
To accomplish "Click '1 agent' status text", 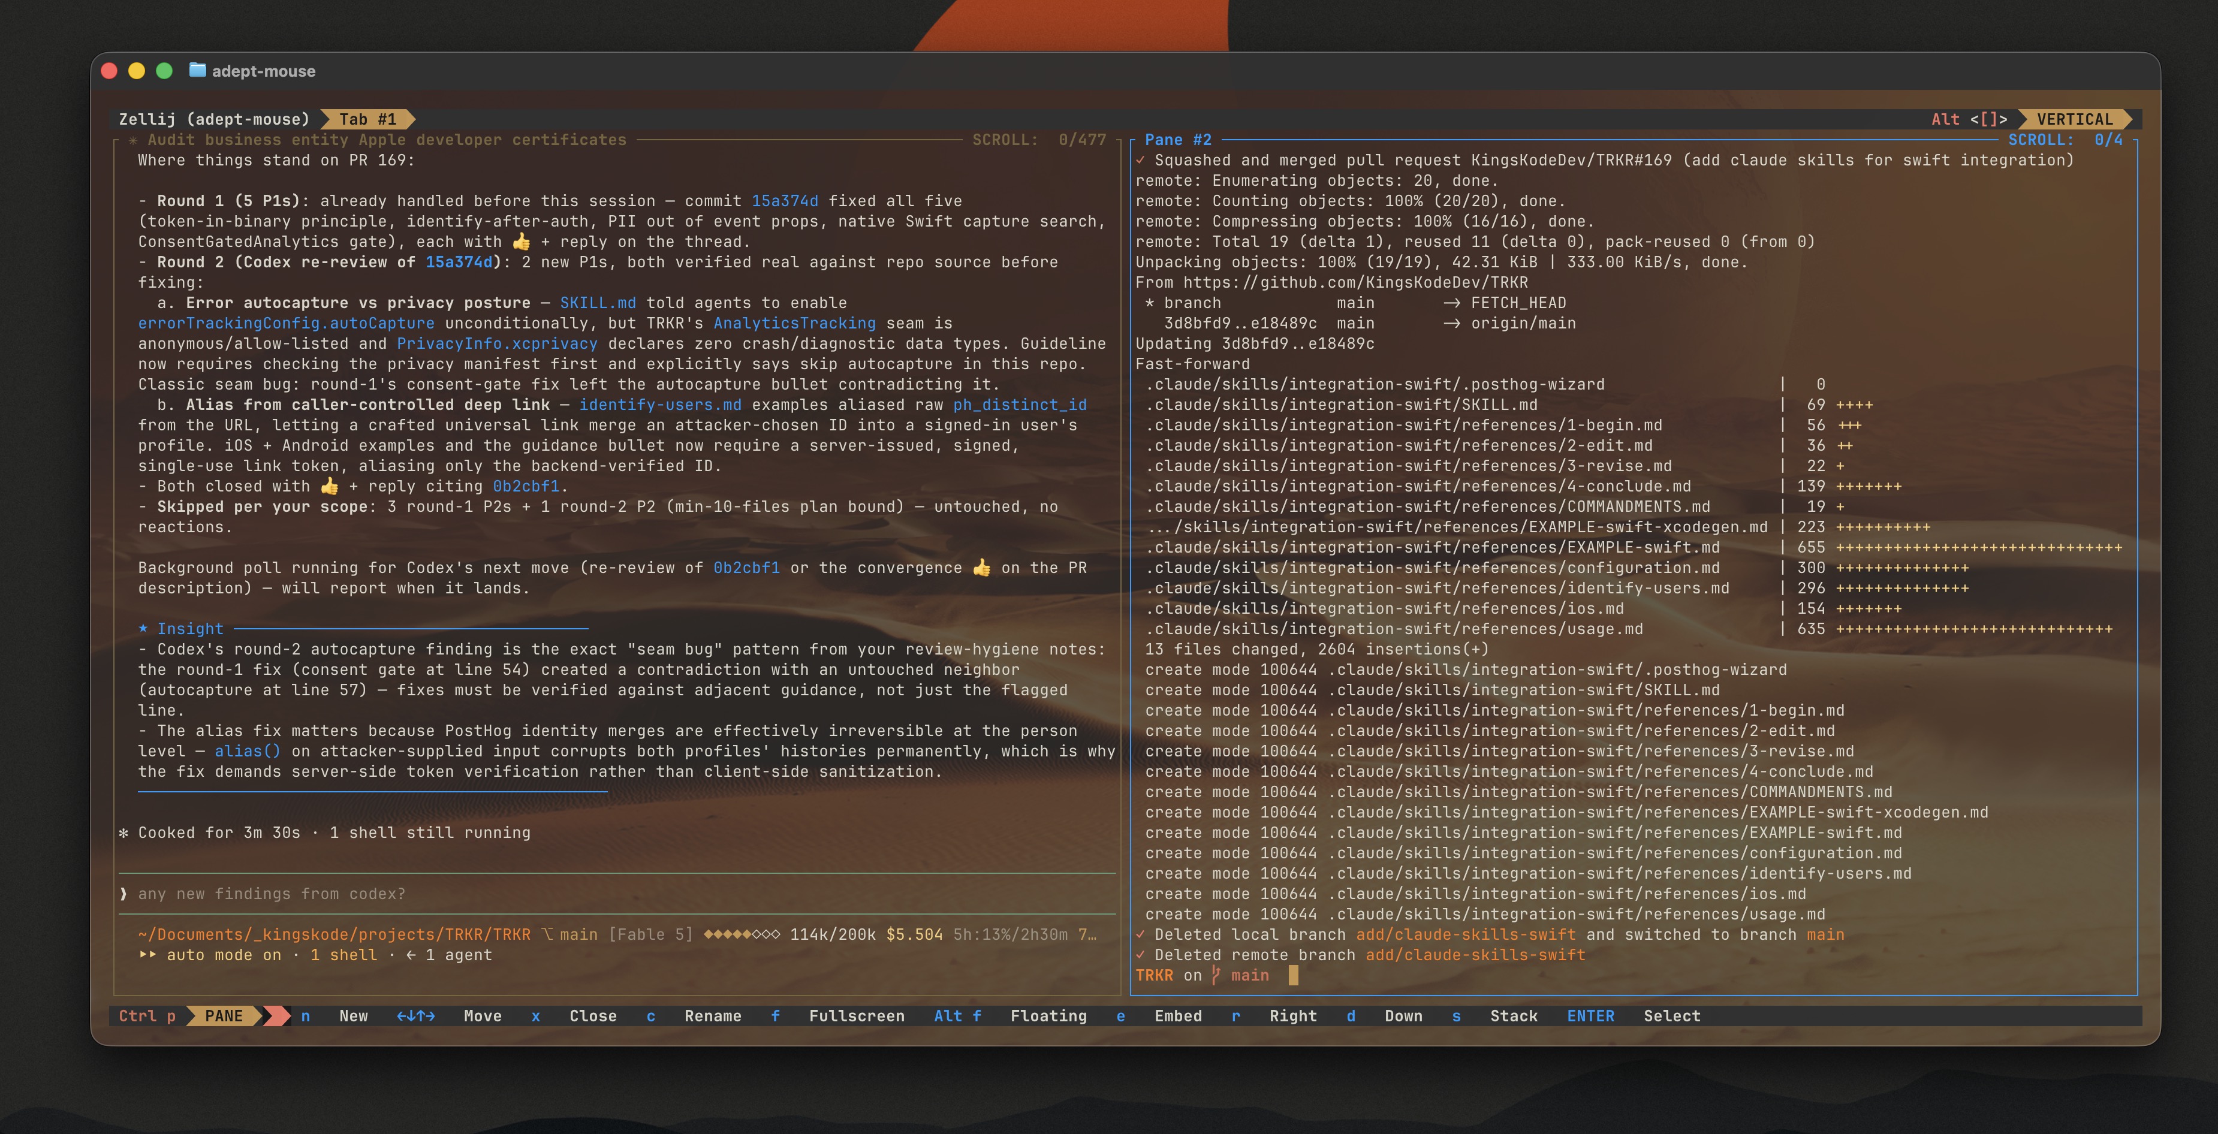I will point(458,955).
